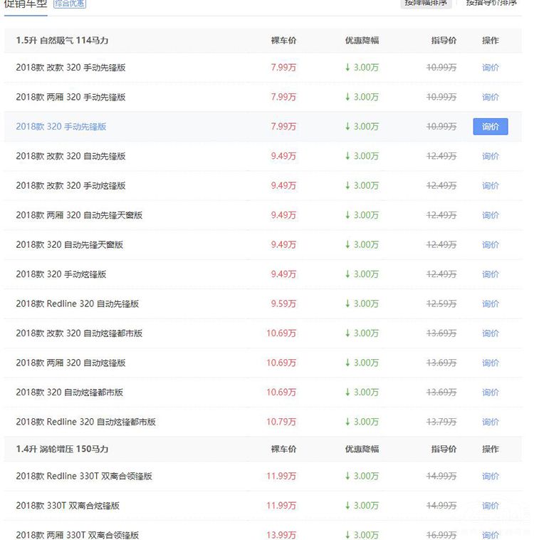Click the 10.79万 bare car price
This screenshot has height=540, width=534.
(x=281, y=422)
